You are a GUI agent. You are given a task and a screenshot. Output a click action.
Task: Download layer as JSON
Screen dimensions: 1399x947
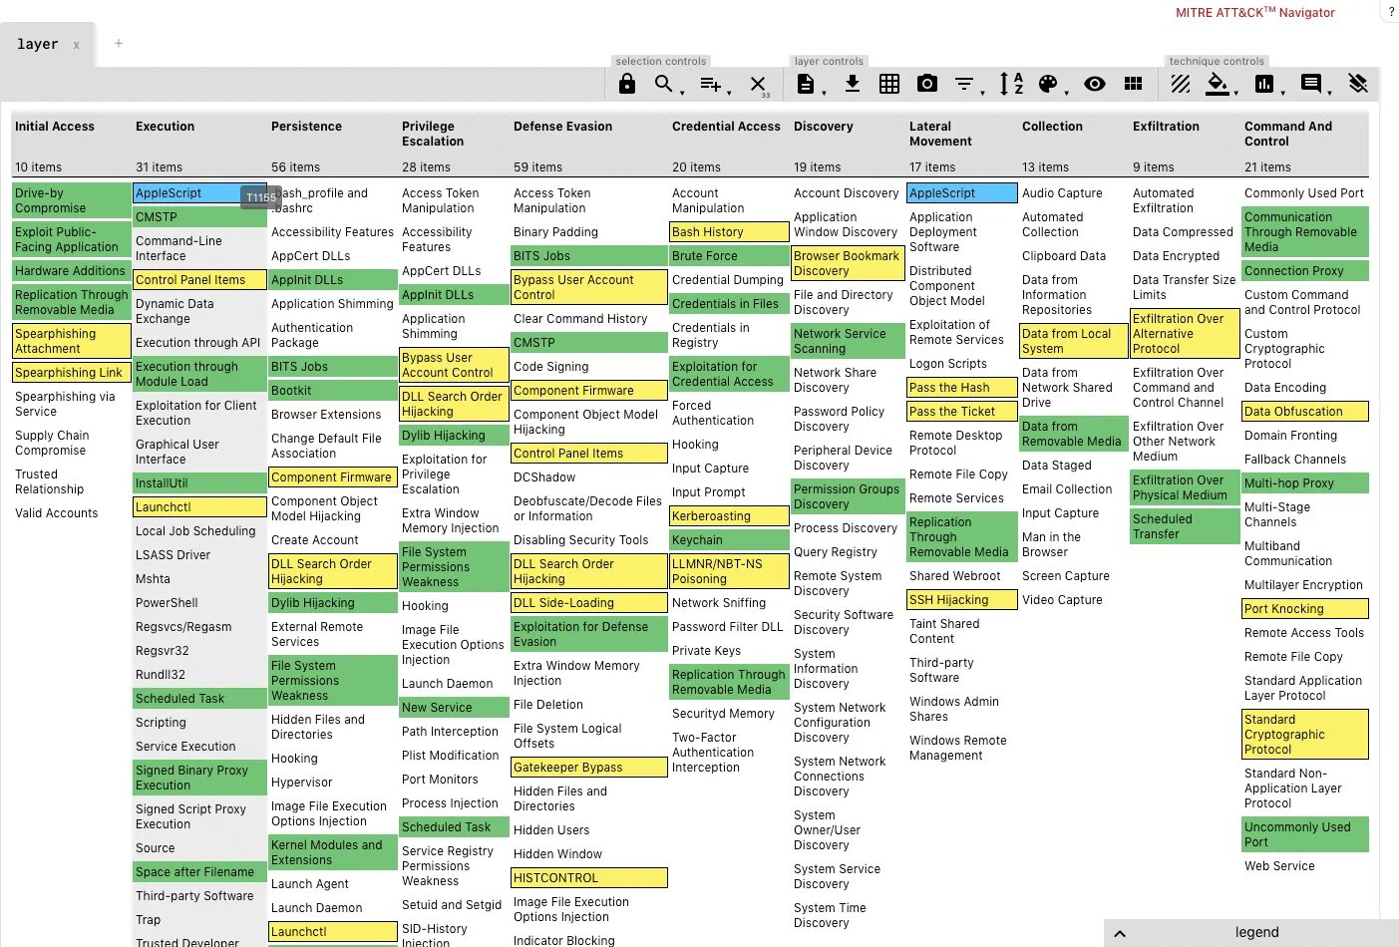(853, 84)
